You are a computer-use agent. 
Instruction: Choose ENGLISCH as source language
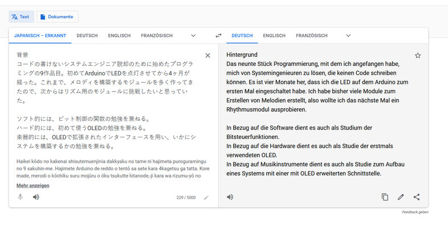click(x=119, y=36)
